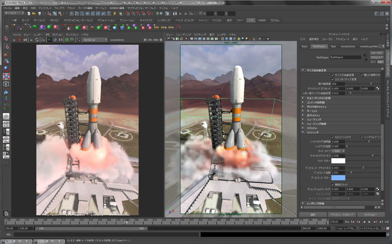This screenshot has height=244, width=392.
Task: Click the Lasso select tool
Action: pos(6,46)
